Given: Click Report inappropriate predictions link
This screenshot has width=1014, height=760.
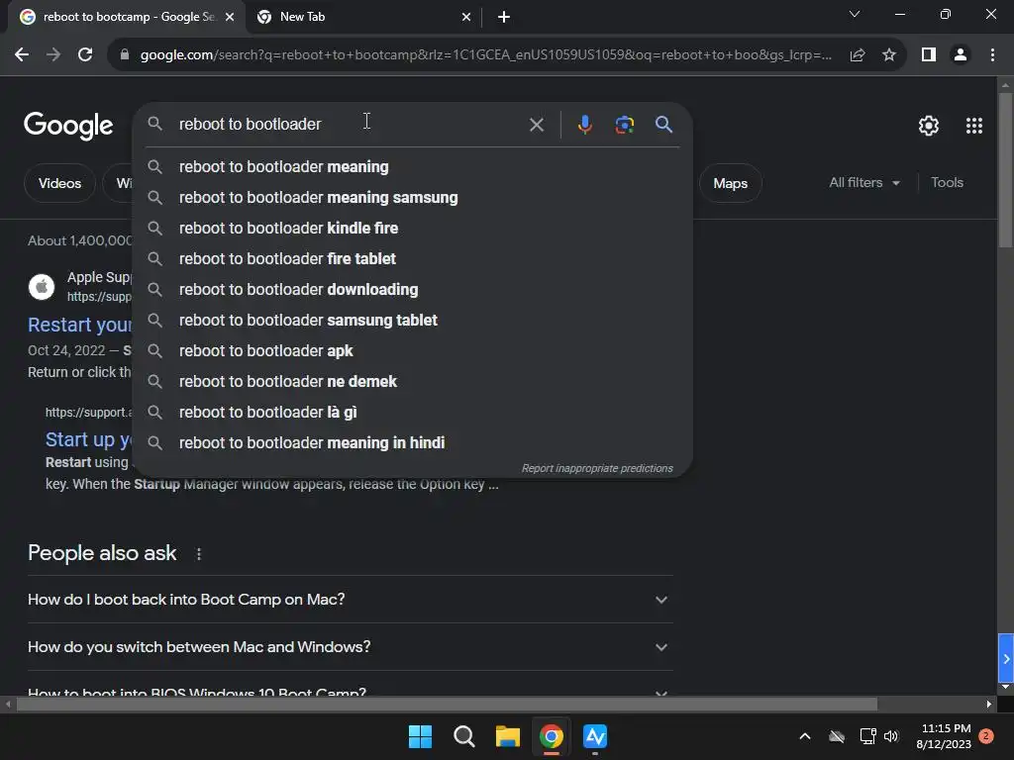Looking at the screenshot, I should (x=597, y=468).
